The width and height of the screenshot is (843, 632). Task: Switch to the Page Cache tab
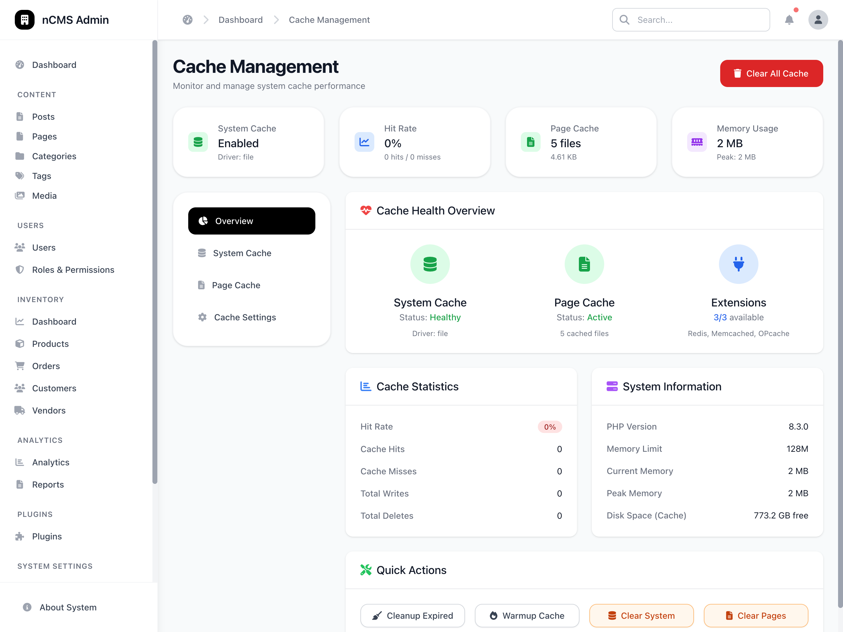[x=251, y=285]
